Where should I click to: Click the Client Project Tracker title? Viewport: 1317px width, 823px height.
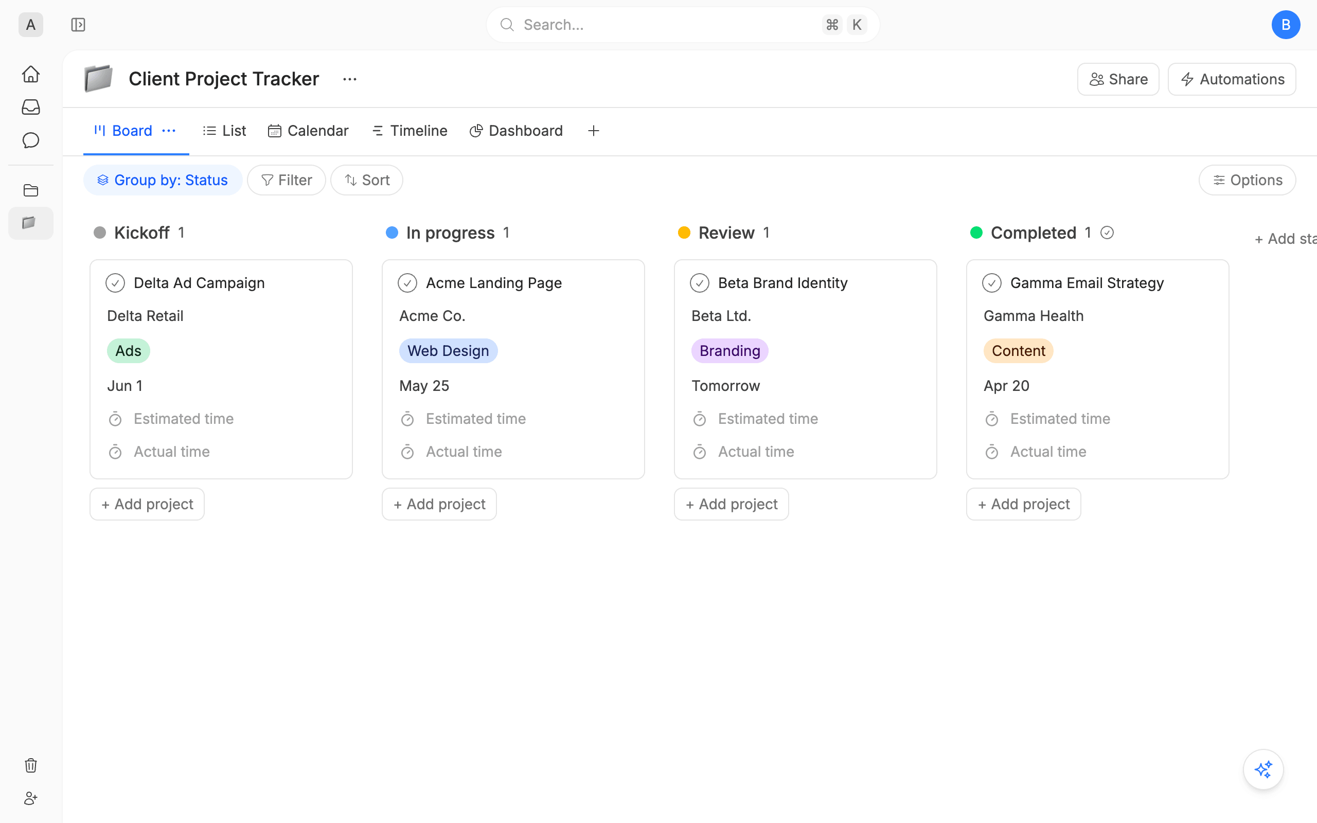(224, 79)
